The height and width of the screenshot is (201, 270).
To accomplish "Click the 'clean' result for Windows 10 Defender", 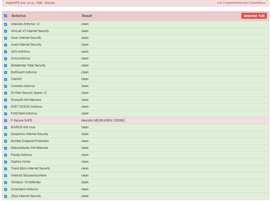I will click(x=85, y=182).
